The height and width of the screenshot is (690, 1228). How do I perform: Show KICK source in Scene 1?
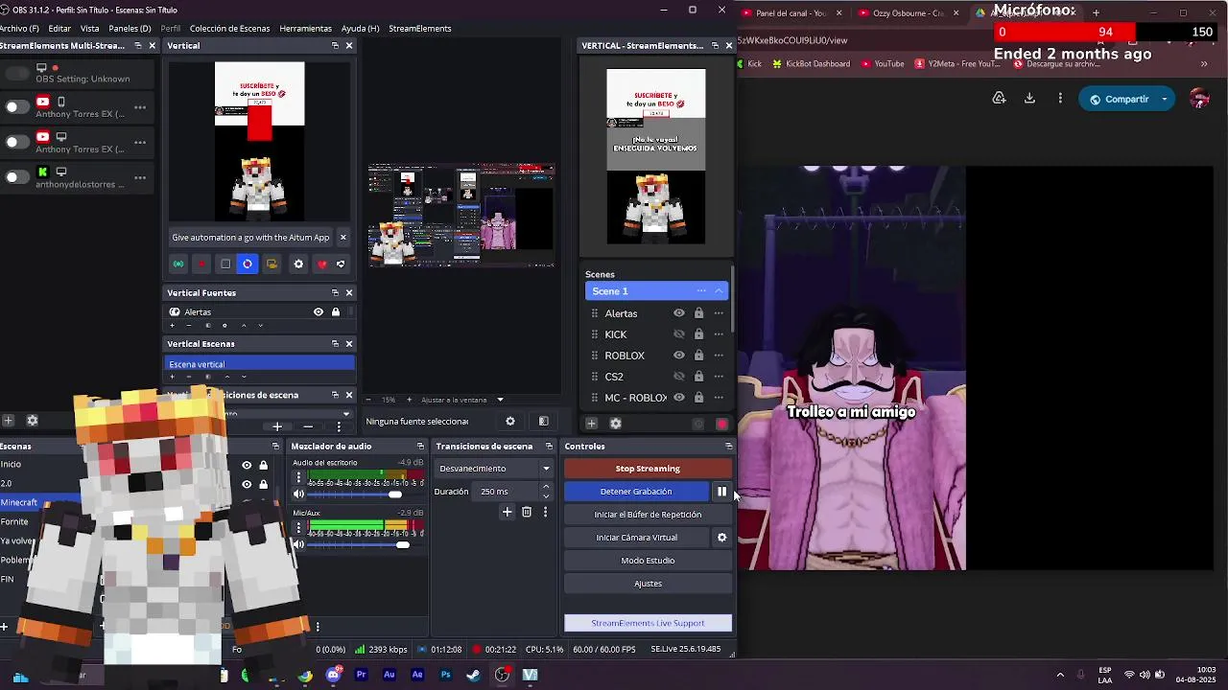(x=679, y=334)
